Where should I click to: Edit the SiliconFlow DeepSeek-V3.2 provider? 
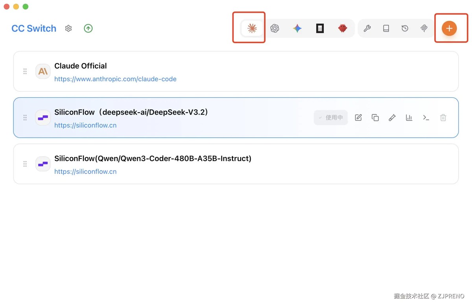(358, 118)
